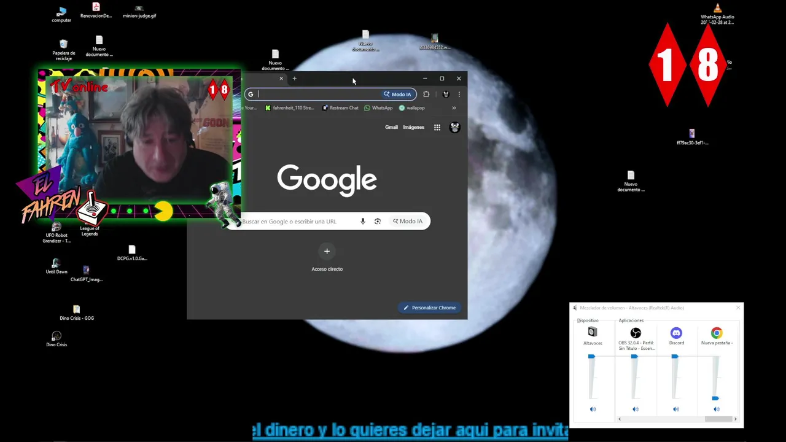The image size is (786, 442).
Task: Mute Chrome Nueva pestaña in the mixer
Action: click(717, 409)
